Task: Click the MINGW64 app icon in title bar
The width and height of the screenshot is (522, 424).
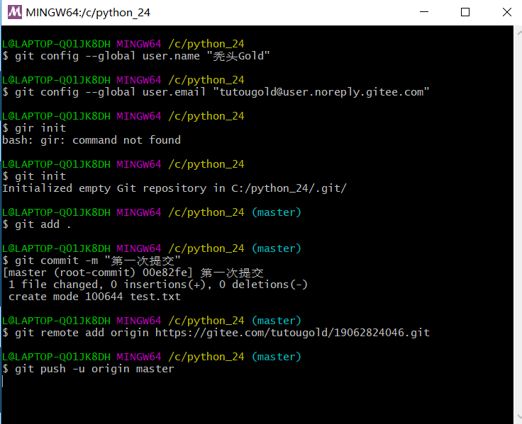Action: (15, 12)
